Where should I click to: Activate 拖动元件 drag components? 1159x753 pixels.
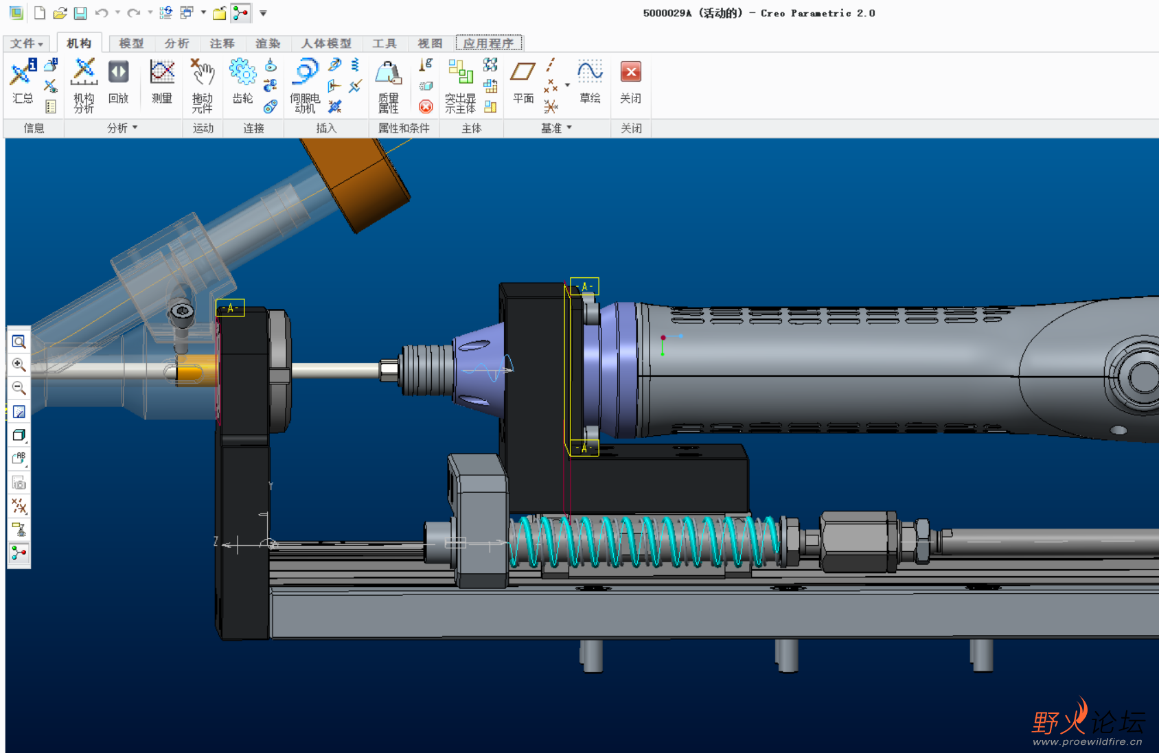203,85
